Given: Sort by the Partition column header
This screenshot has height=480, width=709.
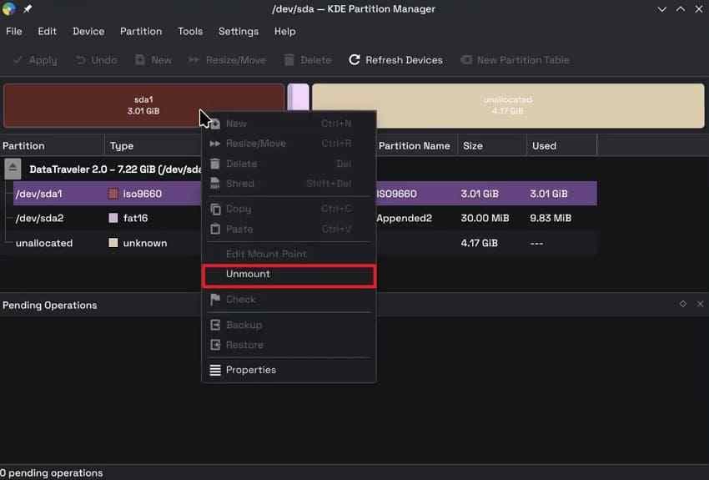Looking at the screenshot, I should [x=52, y=146].
